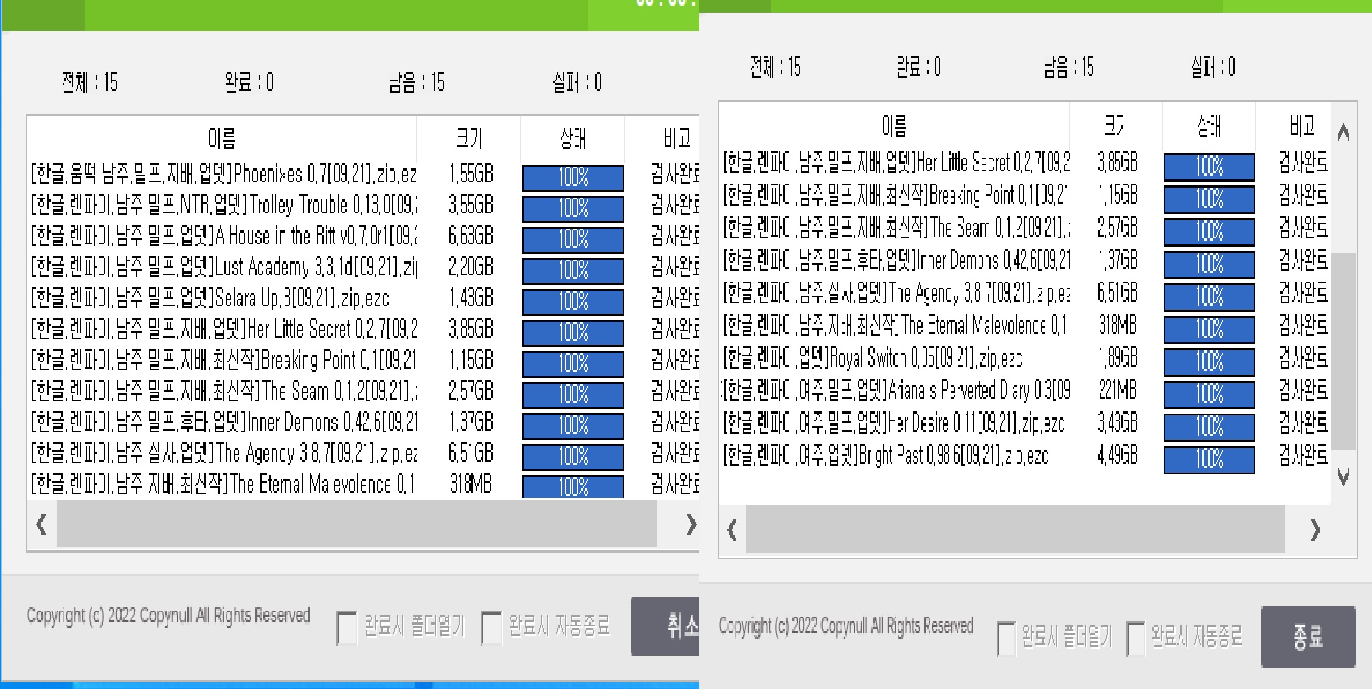Viewport: 1372px width, 689px height.
Task: Click the Royal Switch row's 100% progress bar
Action: pyautogui.click(x=1209, y=362)
